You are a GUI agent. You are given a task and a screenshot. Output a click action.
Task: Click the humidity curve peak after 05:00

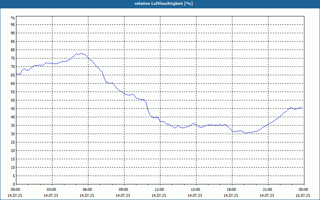(81, 54)
